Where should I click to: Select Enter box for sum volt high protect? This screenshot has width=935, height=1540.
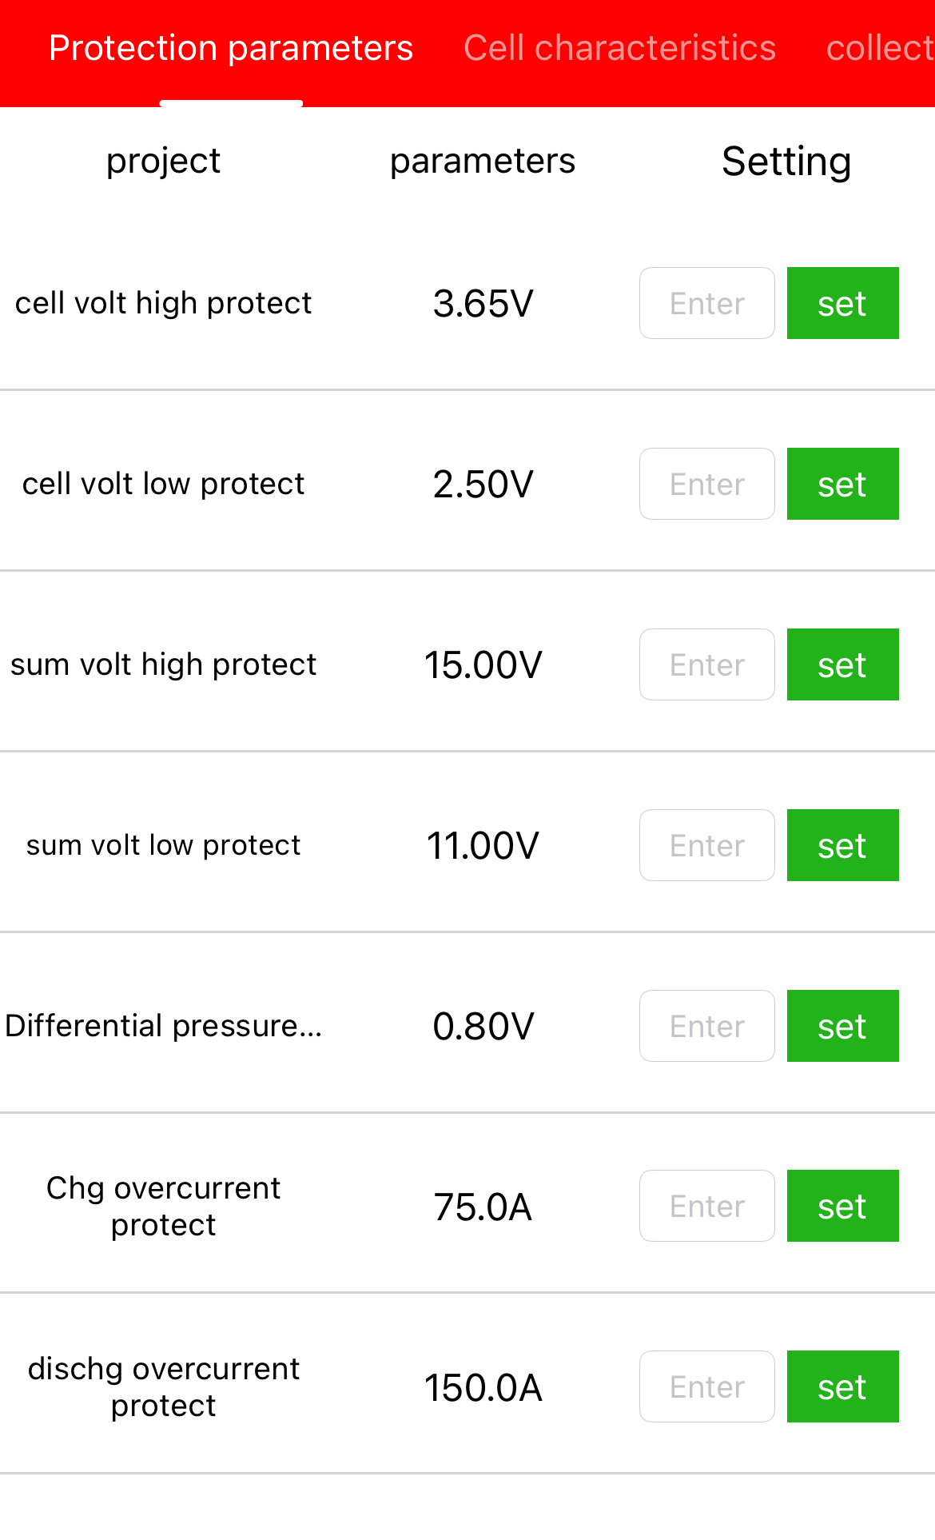click(706, 664)
